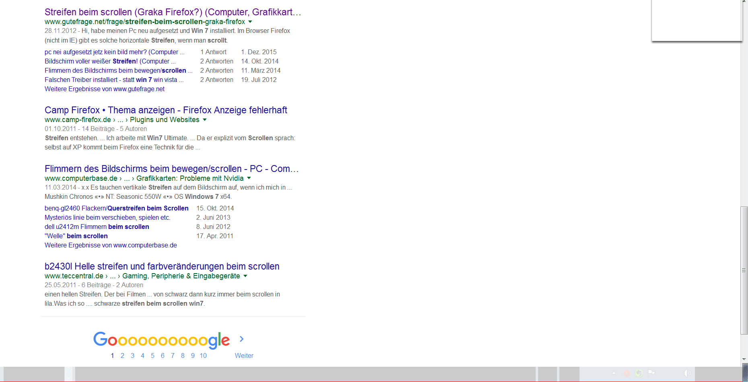This screenshot has width=748, height=382.
Task: Click the date '2. Juni 2013'
Action: 213,217
